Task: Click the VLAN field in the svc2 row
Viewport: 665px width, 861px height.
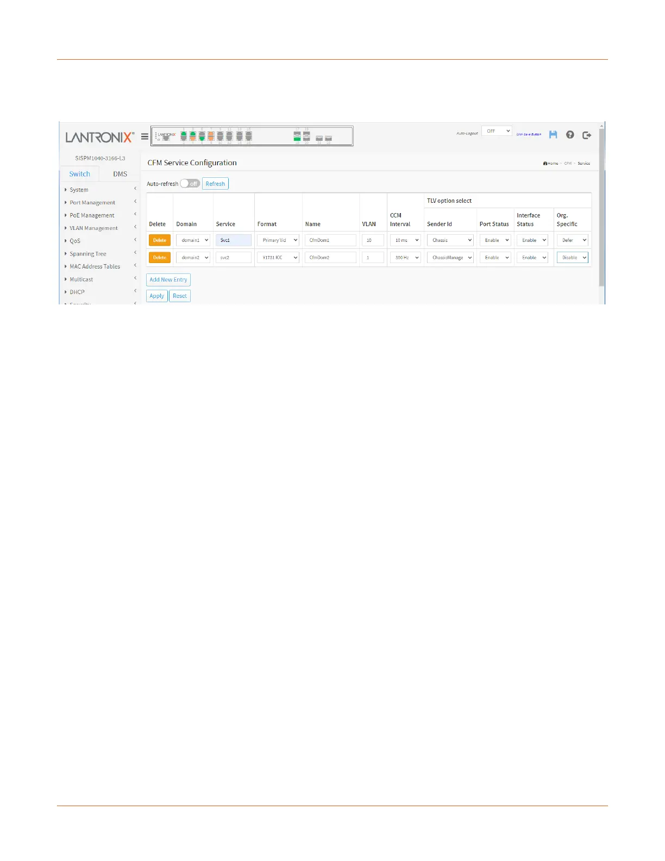Action: point(373,258)
